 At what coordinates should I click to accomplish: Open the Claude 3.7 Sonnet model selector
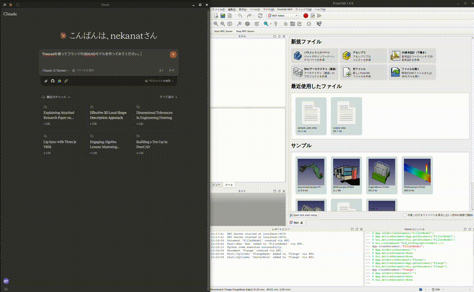[x=55, y=70]
